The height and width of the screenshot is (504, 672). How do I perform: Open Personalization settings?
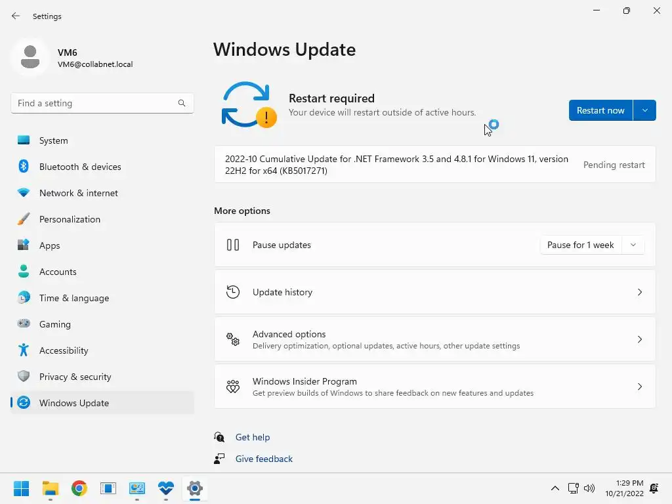(102, 219)
